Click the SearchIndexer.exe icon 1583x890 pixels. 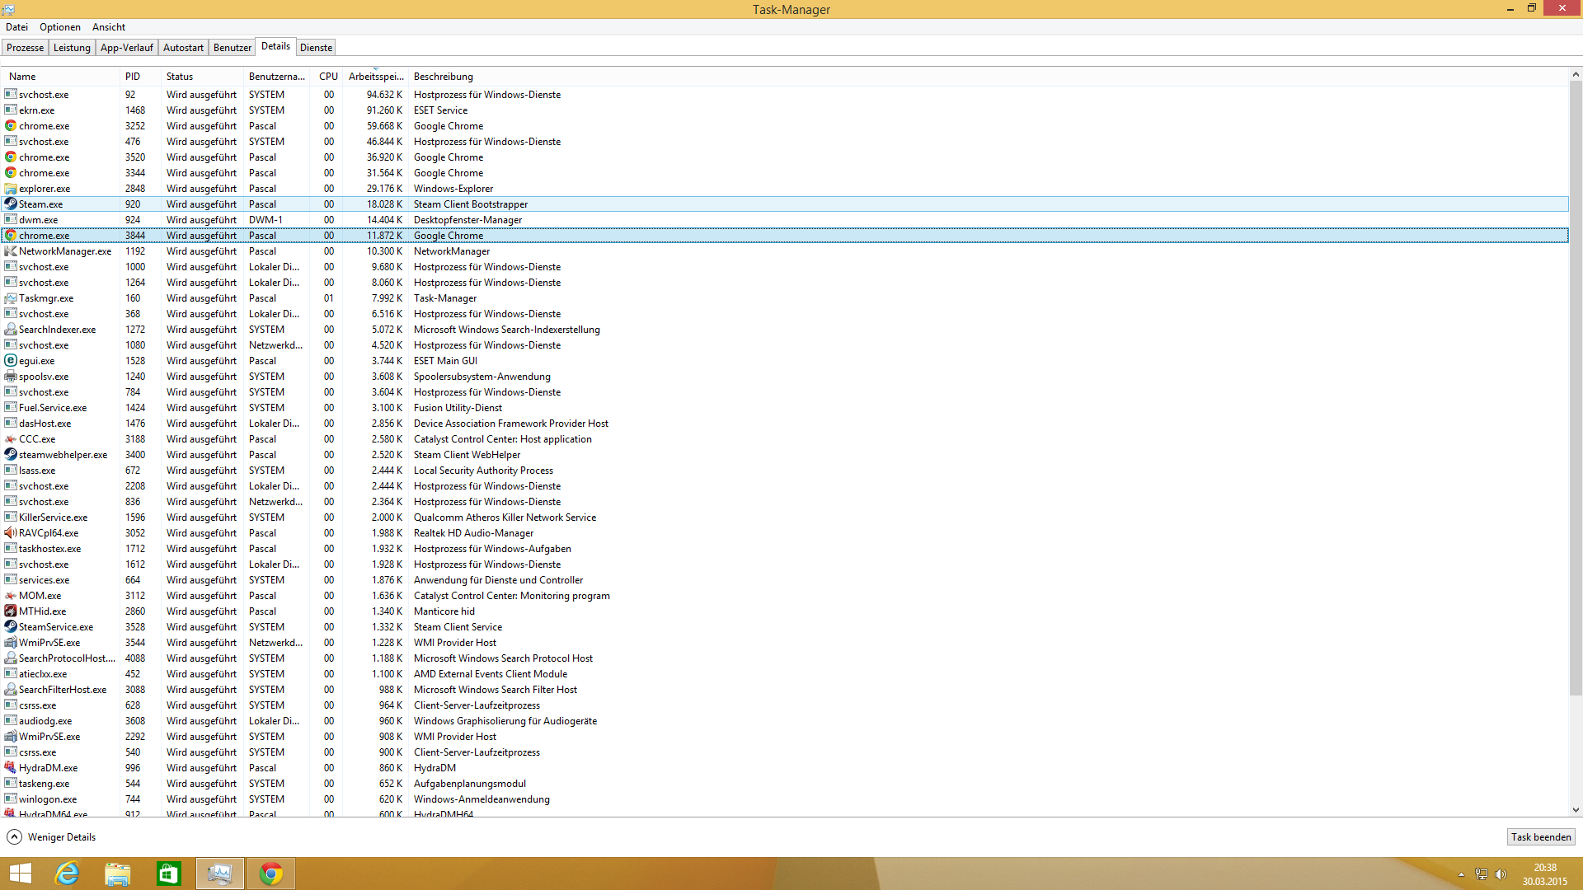point(11,329)
